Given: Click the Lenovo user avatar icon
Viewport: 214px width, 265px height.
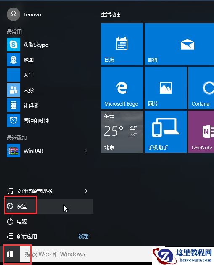Looking at the screenshot, I should pyautogui.click(x=13, y=15).
